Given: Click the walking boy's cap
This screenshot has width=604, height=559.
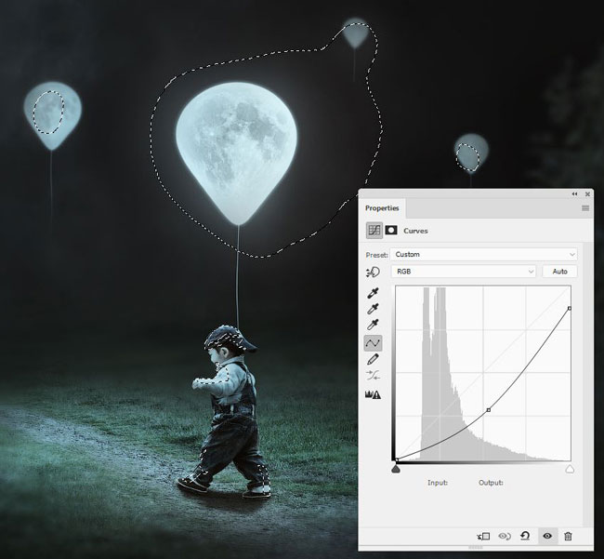Looking at the screenshot, I should click(x=230, y=339).
